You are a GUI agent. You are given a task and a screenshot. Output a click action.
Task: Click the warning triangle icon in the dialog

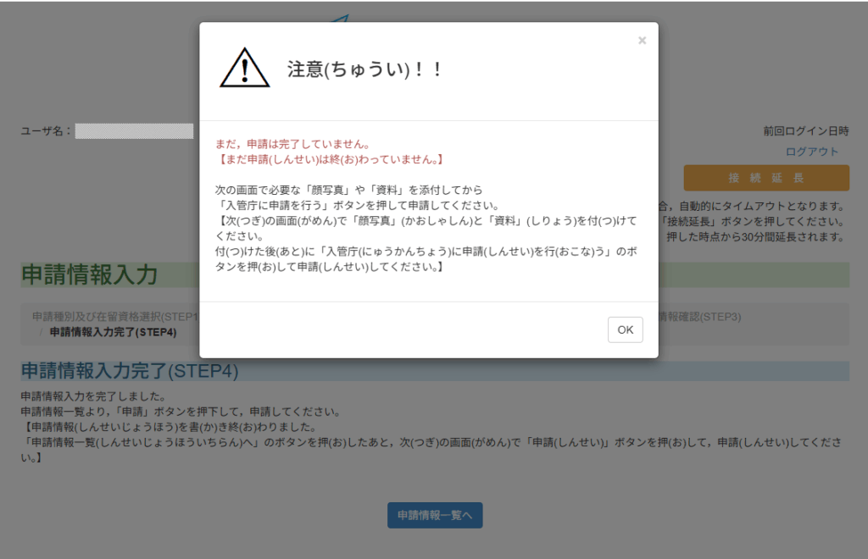point(244,69)
